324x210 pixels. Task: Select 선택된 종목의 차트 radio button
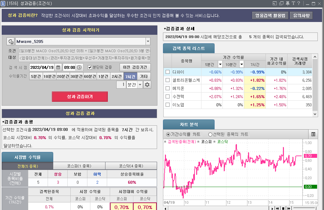tap(210, 135)
